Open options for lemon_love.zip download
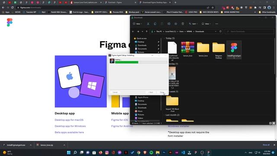The width and height of the screenshot is (277, 156). (x=64, y=145)
